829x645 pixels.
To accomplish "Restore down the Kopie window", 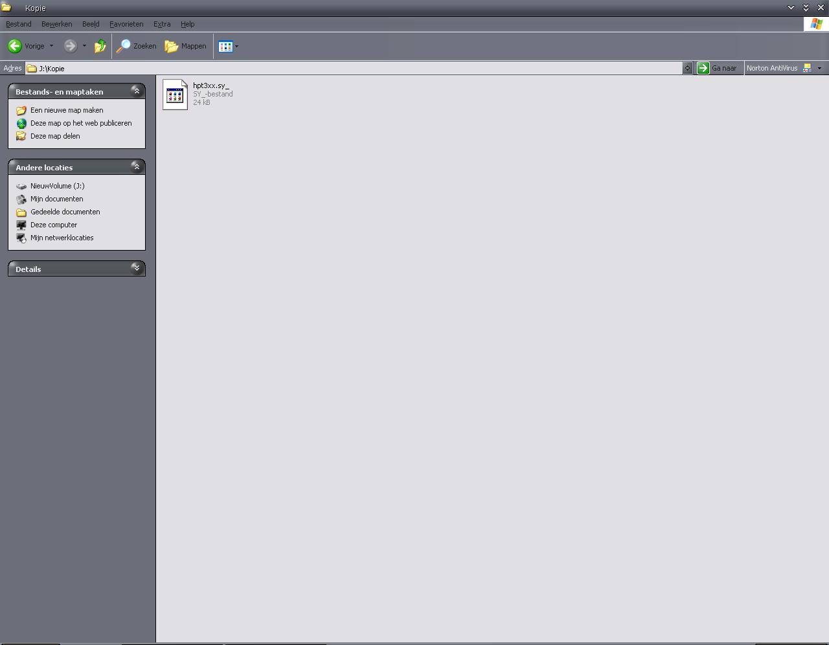I will [806, 8].
